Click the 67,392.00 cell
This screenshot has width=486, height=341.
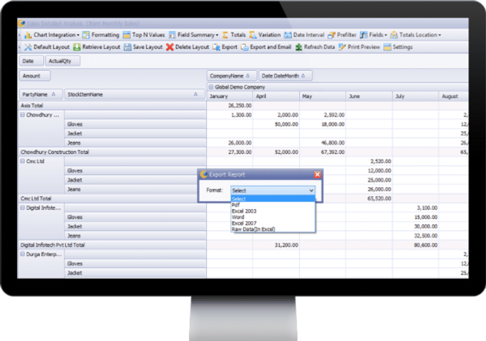coord(322,152)
